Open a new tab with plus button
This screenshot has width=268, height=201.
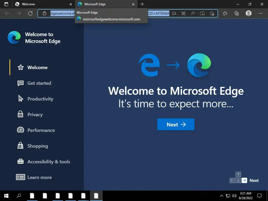tap(142, 4)
